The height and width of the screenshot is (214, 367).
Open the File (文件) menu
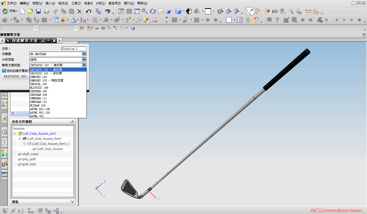pyautogui.click(x=12, y=3)
